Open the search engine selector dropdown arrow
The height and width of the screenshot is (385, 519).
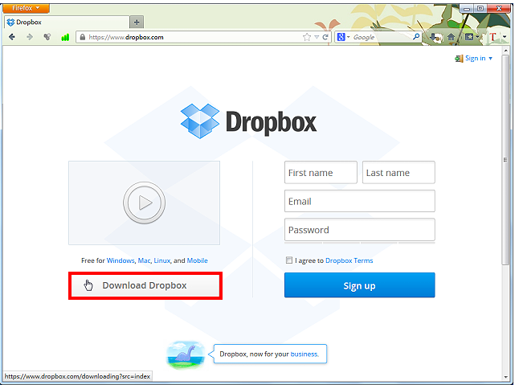click(348, 37)
